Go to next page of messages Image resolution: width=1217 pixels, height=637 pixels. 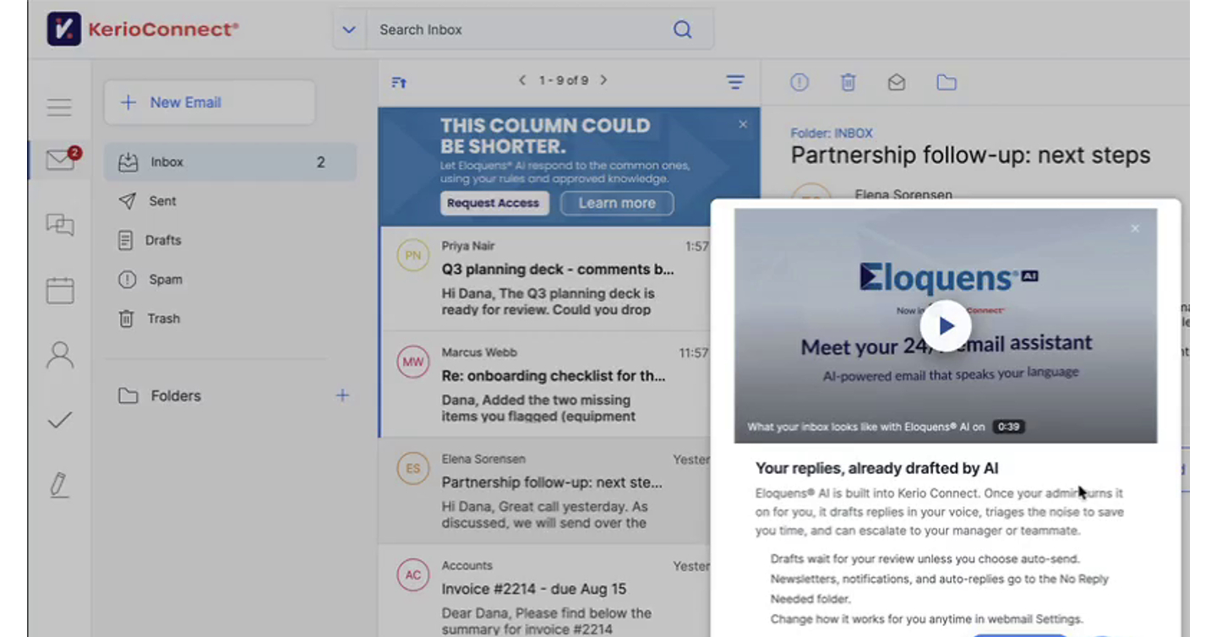603,80
